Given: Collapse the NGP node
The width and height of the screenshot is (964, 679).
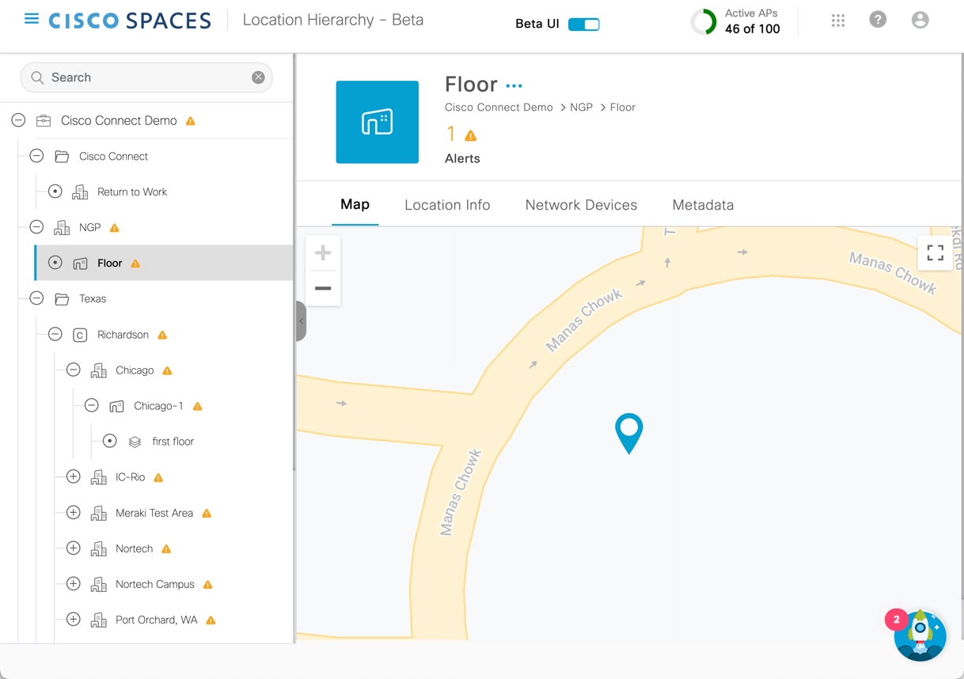Looking at the screenshot, I should point(36,227).
